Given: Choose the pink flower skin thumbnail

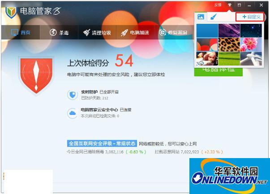Looking at the screenshot, I should coord(251,45).
